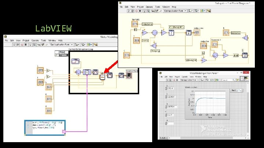This screenshot has height=148, width=264.
Task: Toggle Highlight Execution lightbulb in Subsystem window
Action: click(x=144, y=11)
